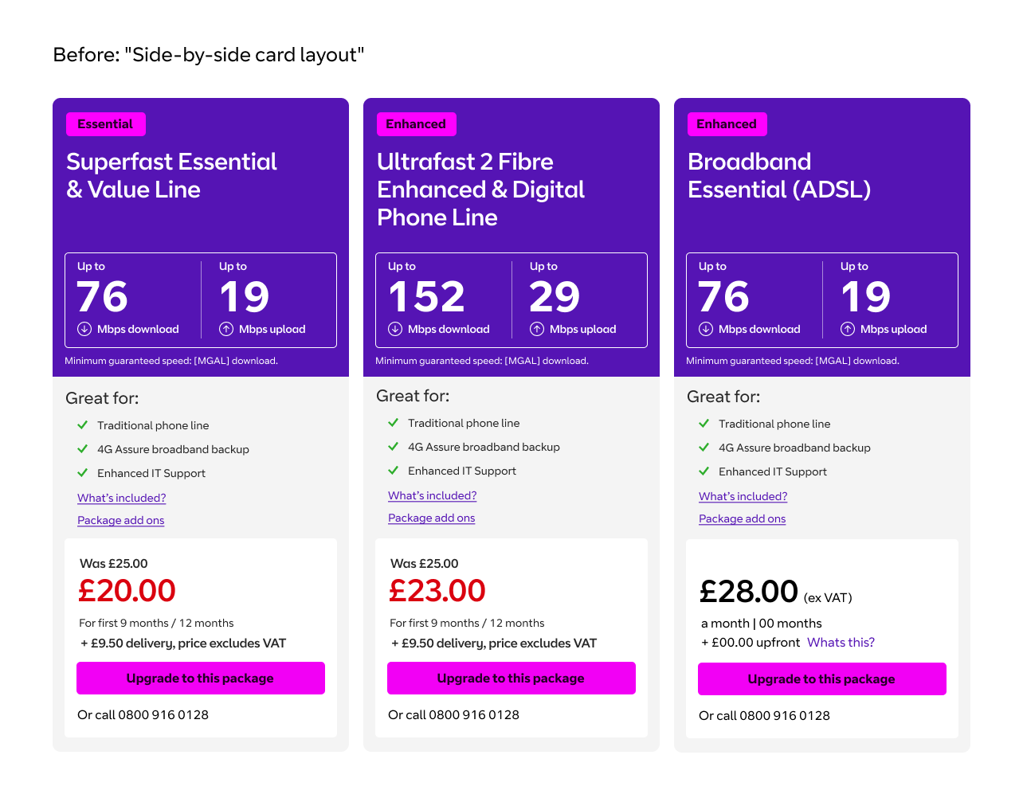The image size is (1023, 794).
Task: Click the pink Essential tag badge
Action: pyautogui.click(x=105, y=124)
